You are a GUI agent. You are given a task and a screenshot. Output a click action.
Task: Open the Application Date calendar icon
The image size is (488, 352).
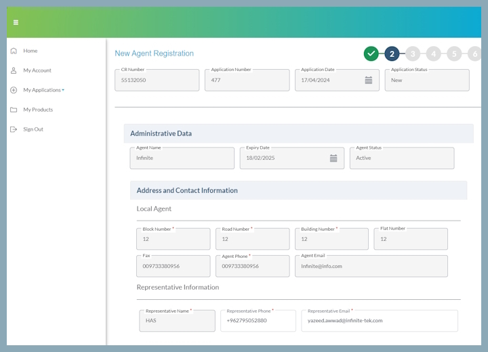[x=369, y=81]
